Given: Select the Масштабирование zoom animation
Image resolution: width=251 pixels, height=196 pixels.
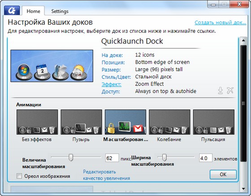Looking at the screenshot, I should (x=125, y=122).
